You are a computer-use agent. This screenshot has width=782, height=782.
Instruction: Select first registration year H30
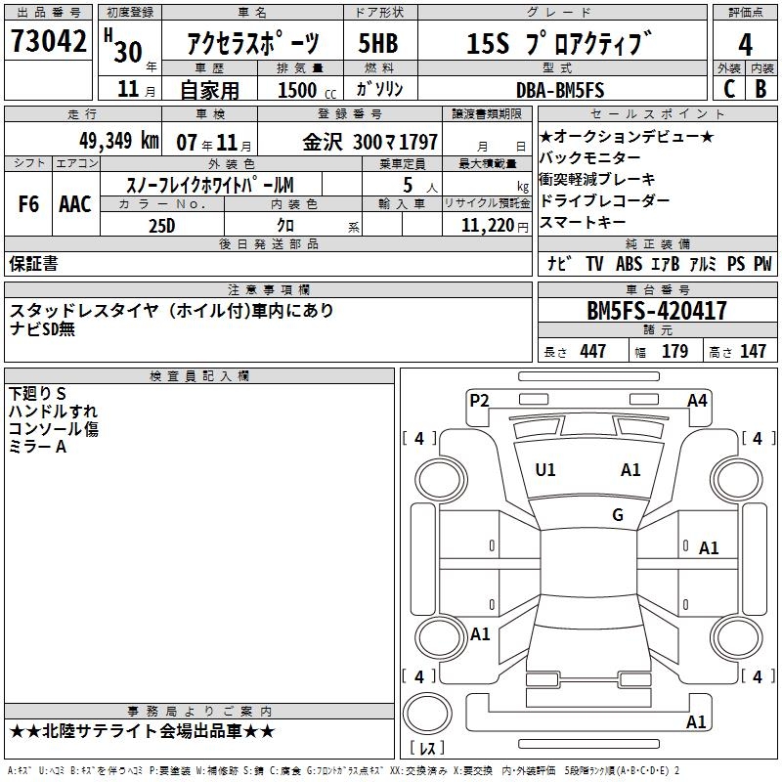pyautogui.click(x=123, y=46)
